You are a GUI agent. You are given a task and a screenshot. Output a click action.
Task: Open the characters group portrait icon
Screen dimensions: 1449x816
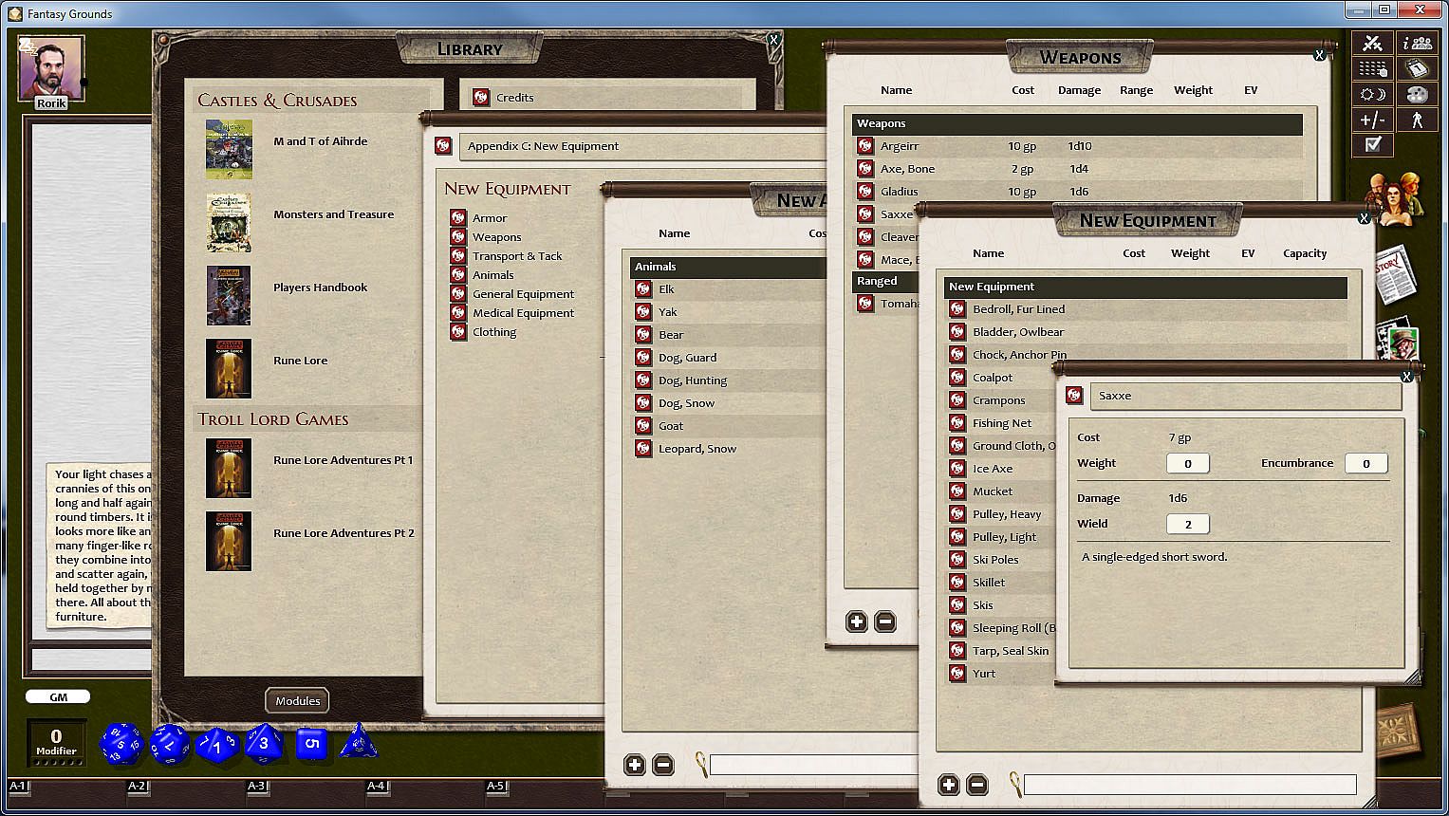tap(1393, 198)
